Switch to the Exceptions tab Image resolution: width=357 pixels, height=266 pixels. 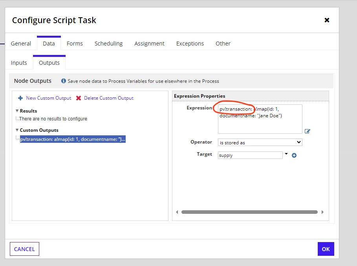(190, 44)
